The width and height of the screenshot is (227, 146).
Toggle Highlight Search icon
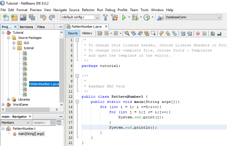click(147, 33)
